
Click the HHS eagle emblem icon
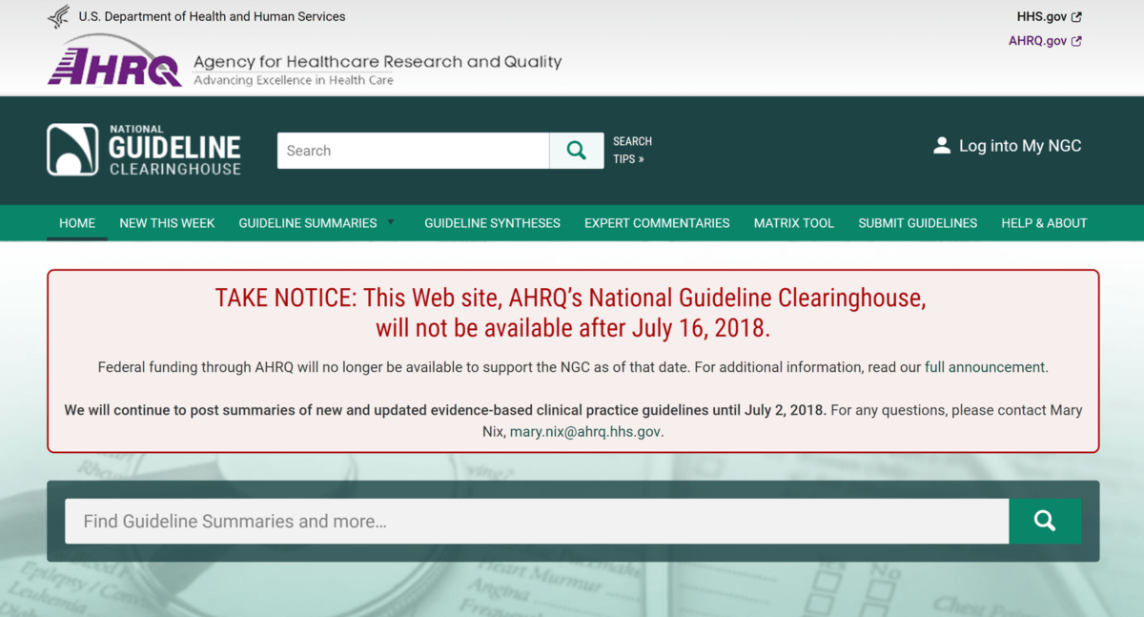pyautogui.click(x=59, y=16)
